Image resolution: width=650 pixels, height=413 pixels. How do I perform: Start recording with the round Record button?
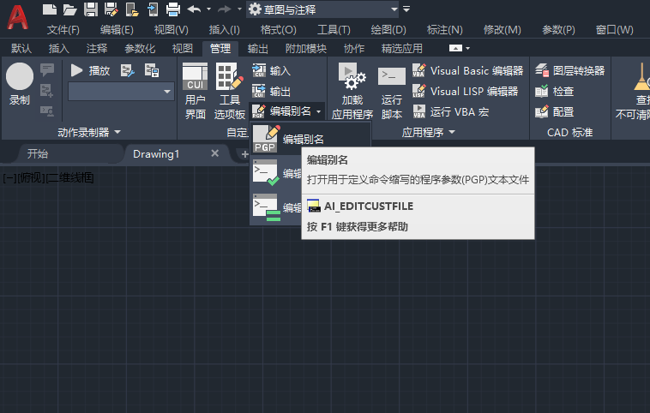20,76
